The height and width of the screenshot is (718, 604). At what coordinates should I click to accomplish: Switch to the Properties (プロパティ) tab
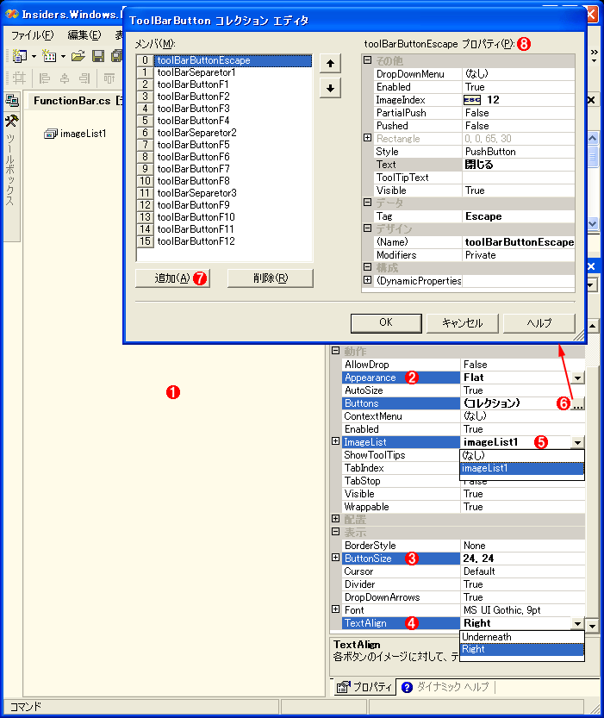pyautogui.click(x=364, y=687)
